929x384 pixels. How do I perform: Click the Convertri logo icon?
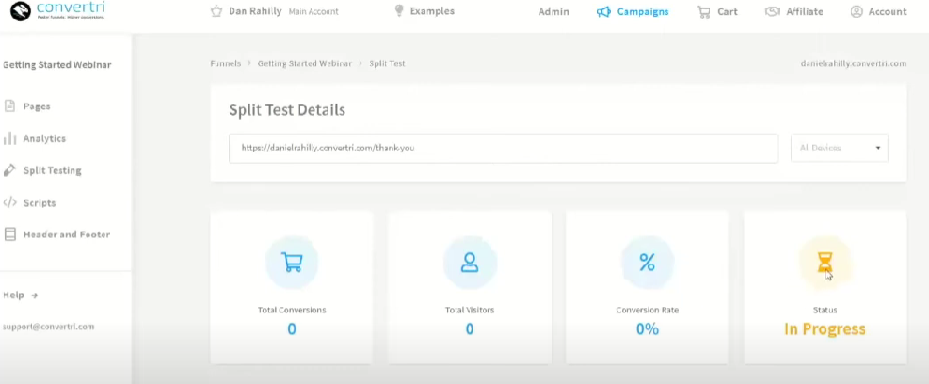20,12
